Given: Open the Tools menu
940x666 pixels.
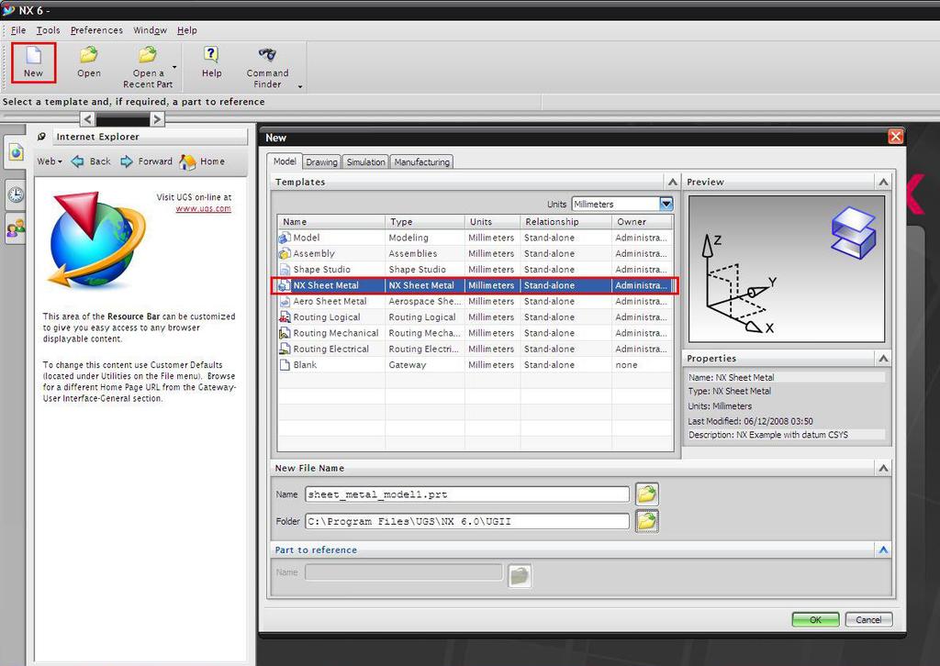Looking at the screenshot, I should 48,30.
